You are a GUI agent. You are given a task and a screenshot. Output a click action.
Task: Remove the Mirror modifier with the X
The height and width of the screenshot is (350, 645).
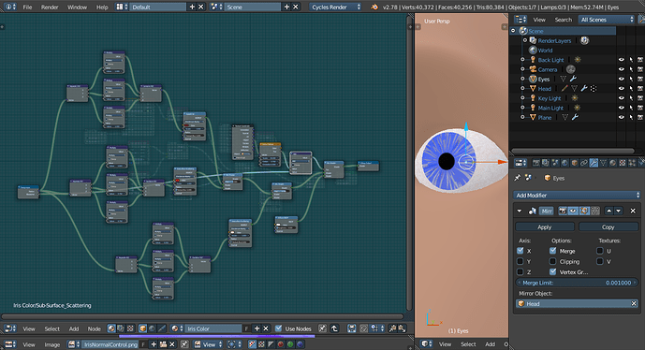(633, 211)
